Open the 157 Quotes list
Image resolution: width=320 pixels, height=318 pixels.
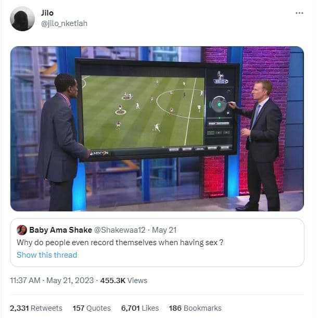[92, 308]
